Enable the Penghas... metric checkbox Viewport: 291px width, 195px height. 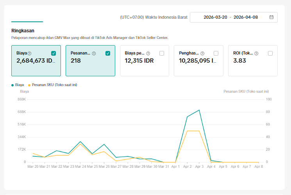point(216,53)
